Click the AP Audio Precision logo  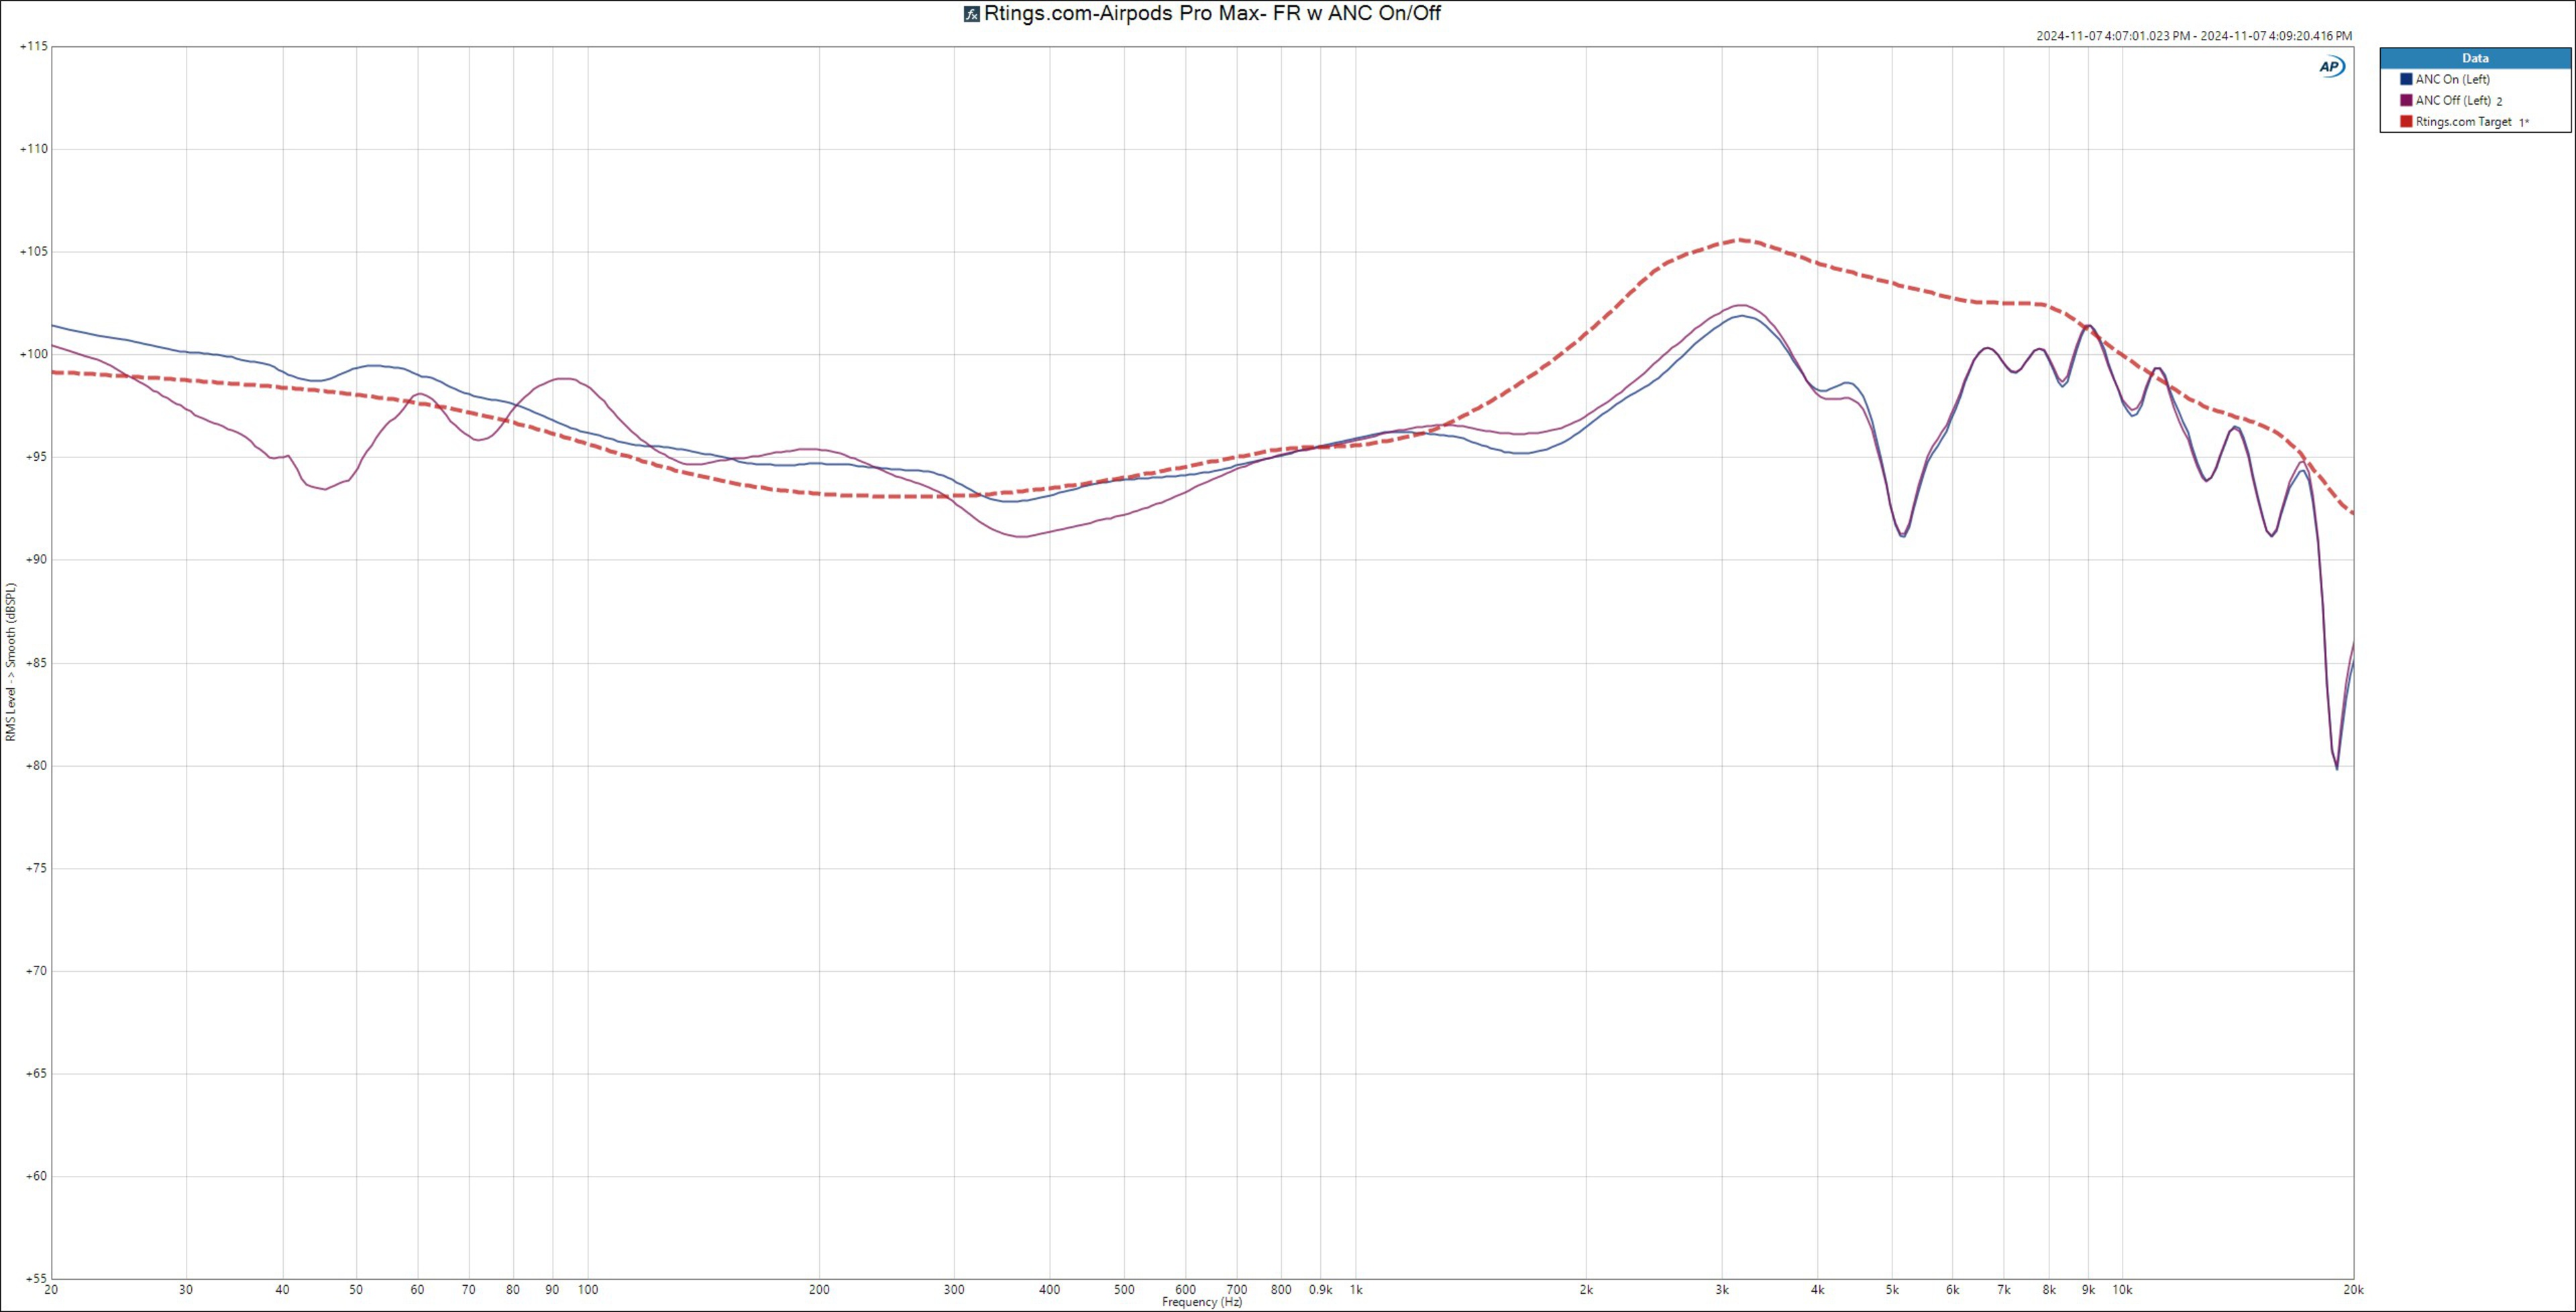coord(2331,66)
